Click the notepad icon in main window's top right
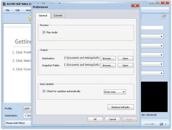The image size is (172, 130). coord(164,16)
